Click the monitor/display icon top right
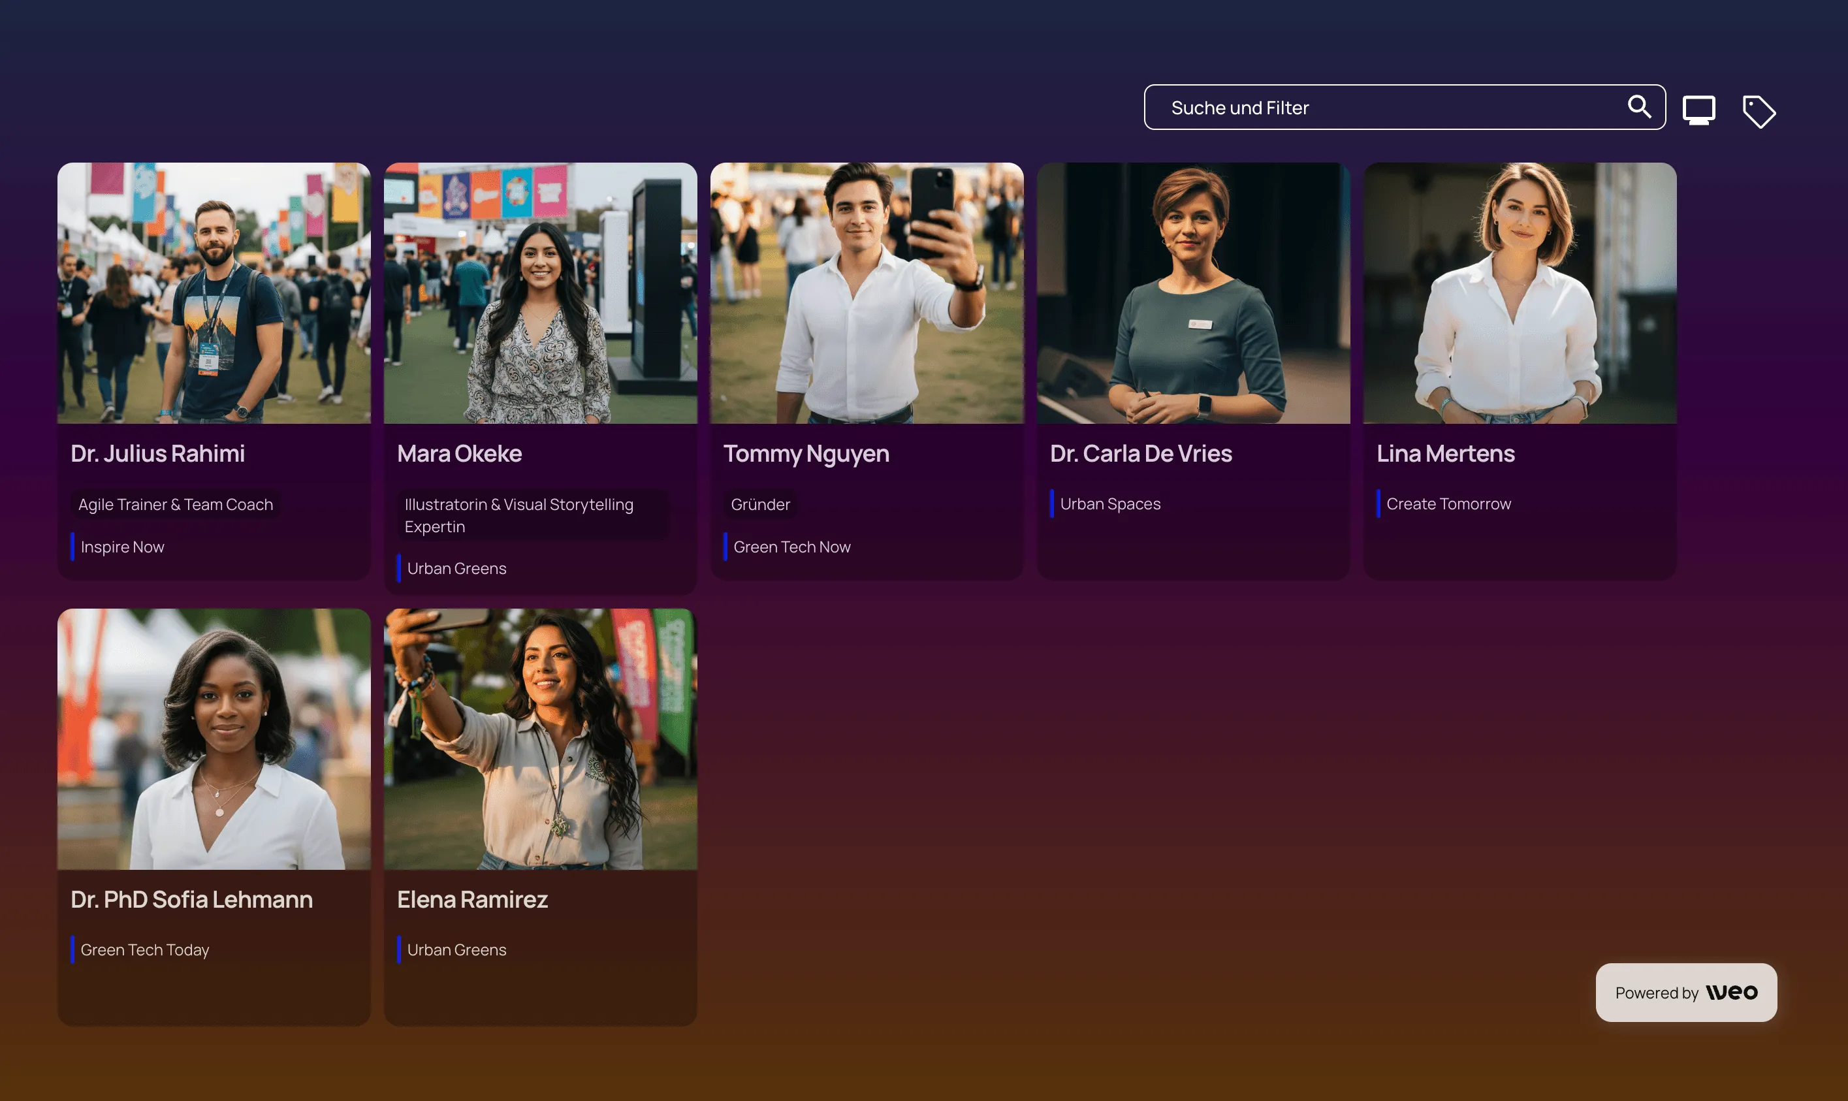 [x=1699, y=109]
